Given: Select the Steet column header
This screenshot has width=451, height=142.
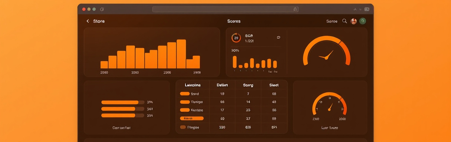Looking at the screenshot, I should [x=274, y=85].
